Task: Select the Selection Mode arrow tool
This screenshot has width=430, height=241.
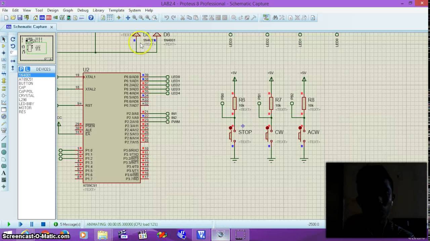Action: click(x=4, y=39)
